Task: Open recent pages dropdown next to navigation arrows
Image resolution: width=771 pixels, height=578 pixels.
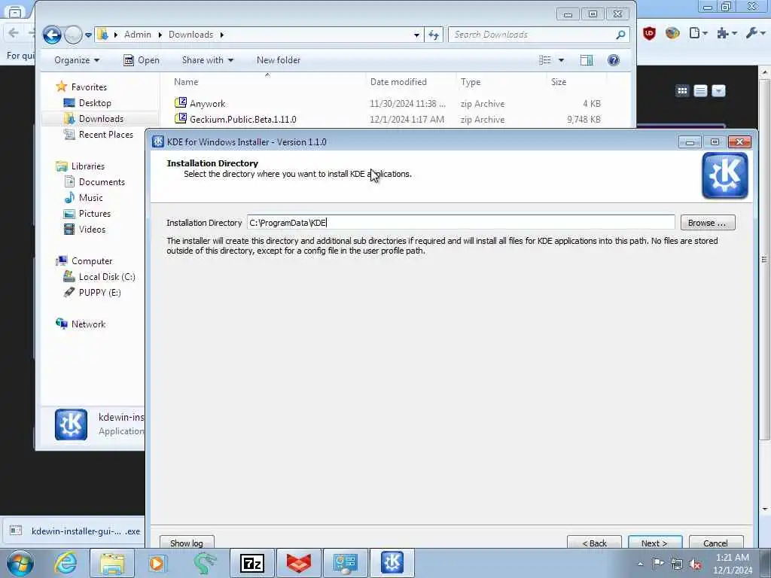Action: click(x=88, y=35)
